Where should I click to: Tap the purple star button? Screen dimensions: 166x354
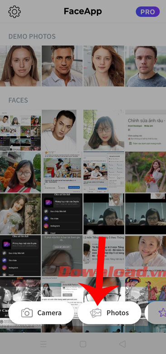[163, 313]
